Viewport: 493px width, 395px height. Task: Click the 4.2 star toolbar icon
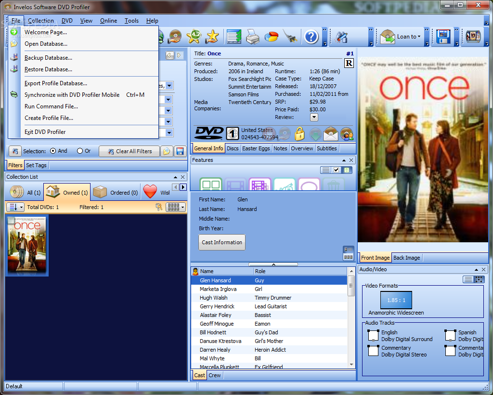click(x=194, y=37)
